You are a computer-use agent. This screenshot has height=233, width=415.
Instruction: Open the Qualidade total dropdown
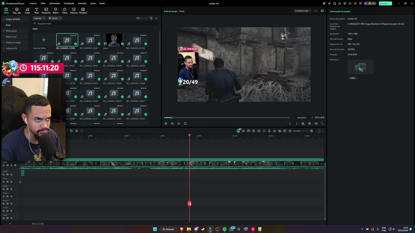click(x=302, y=11)
